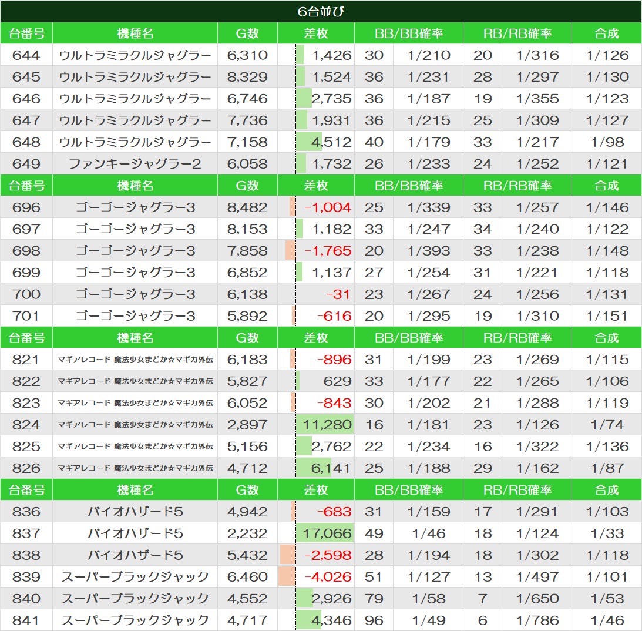Image resolution: width=642 pixels, height=631 pixels.
Task: Click machine number 840 cell
Action: point(26,598)
